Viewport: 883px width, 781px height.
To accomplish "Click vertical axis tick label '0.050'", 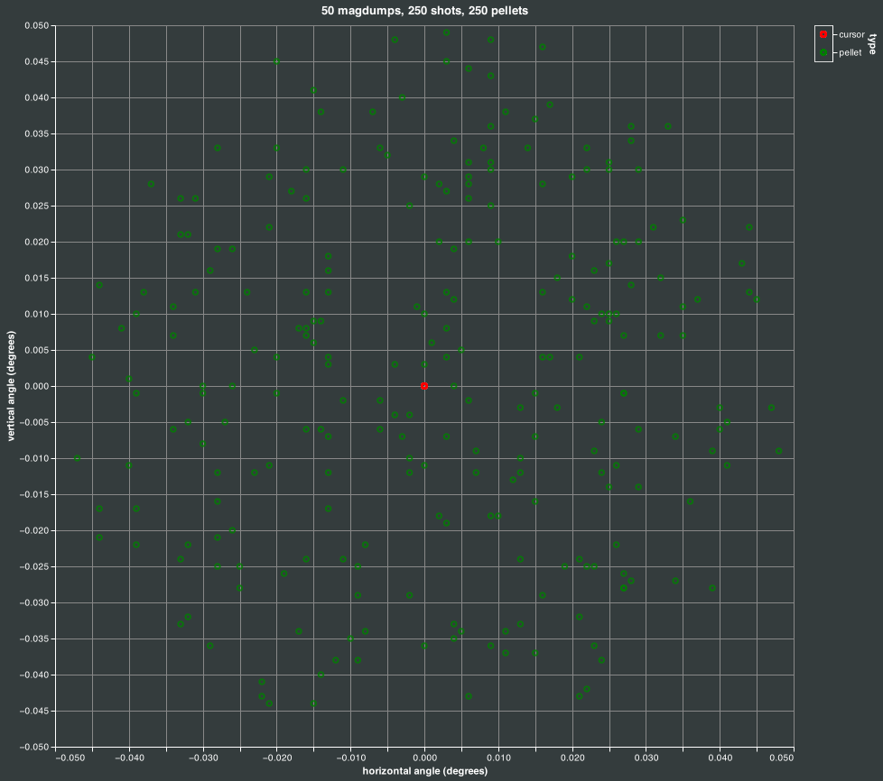I will pos(37,26).
